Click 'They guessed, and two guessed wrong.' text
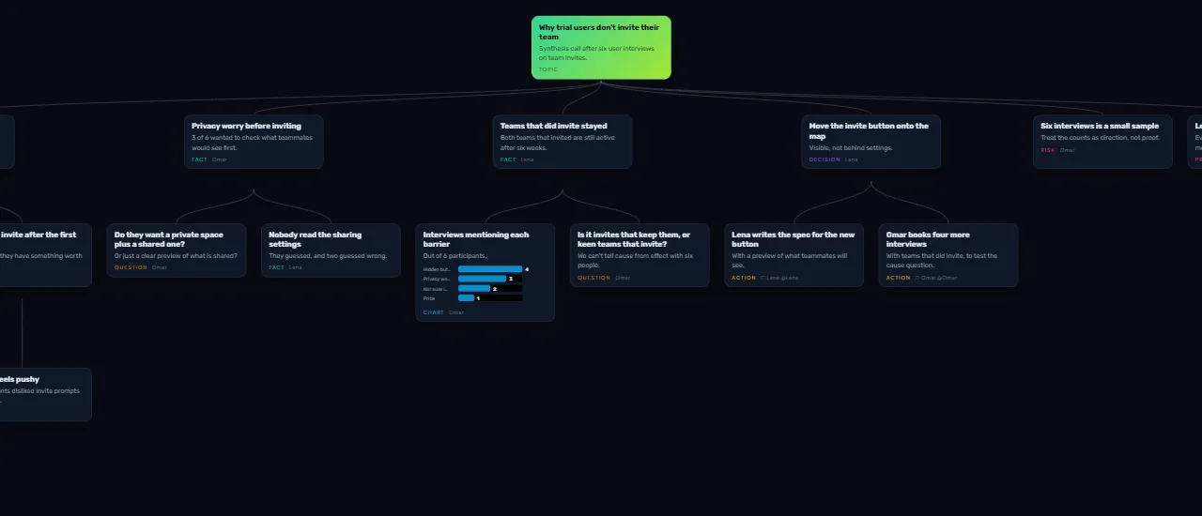 (328, 256)
